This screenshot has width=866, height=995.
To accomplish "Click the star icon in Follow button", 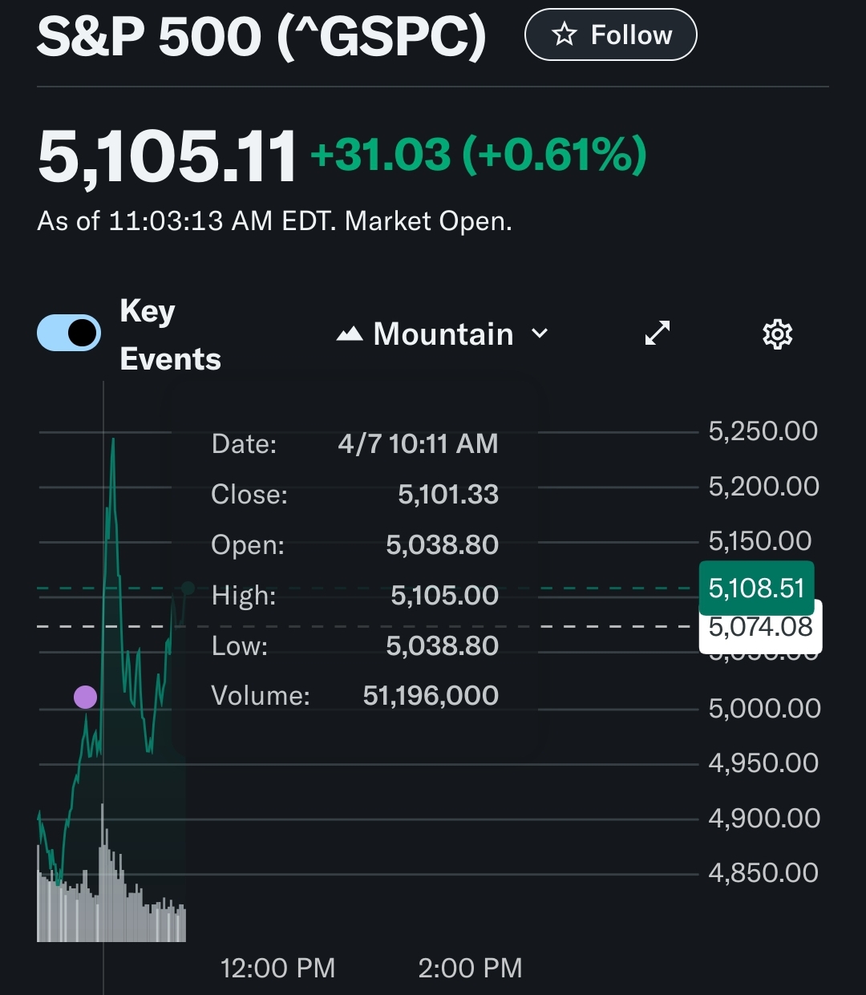I will [x=565, y=34].
